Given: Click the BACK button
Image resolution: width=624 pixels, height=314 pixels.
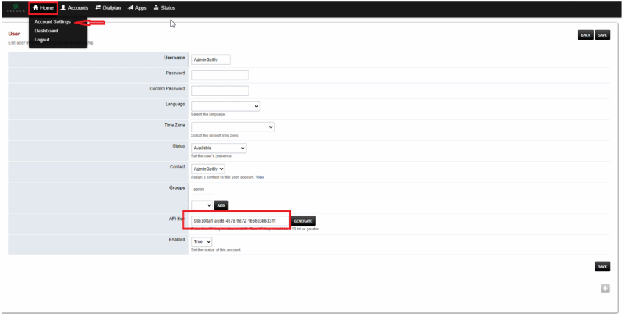Looking at the screenshot, I should pos(586,35).
